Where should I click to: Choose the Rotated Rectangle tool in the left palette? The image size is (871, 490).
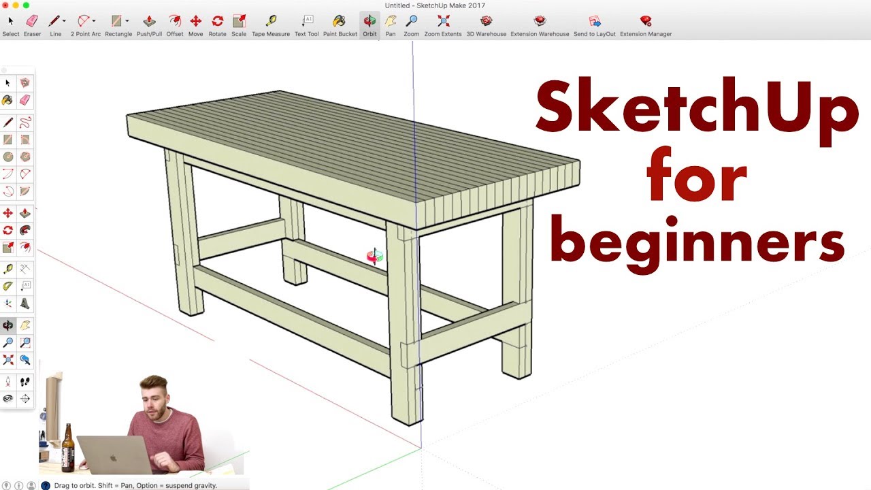pyautogui.click(x=25, y=140)
